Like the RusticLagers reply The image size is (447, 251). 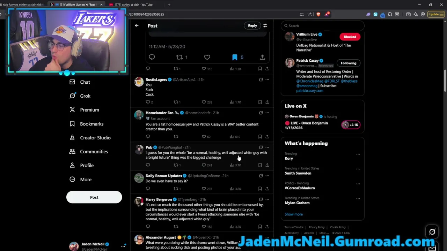tap(204, 102)
